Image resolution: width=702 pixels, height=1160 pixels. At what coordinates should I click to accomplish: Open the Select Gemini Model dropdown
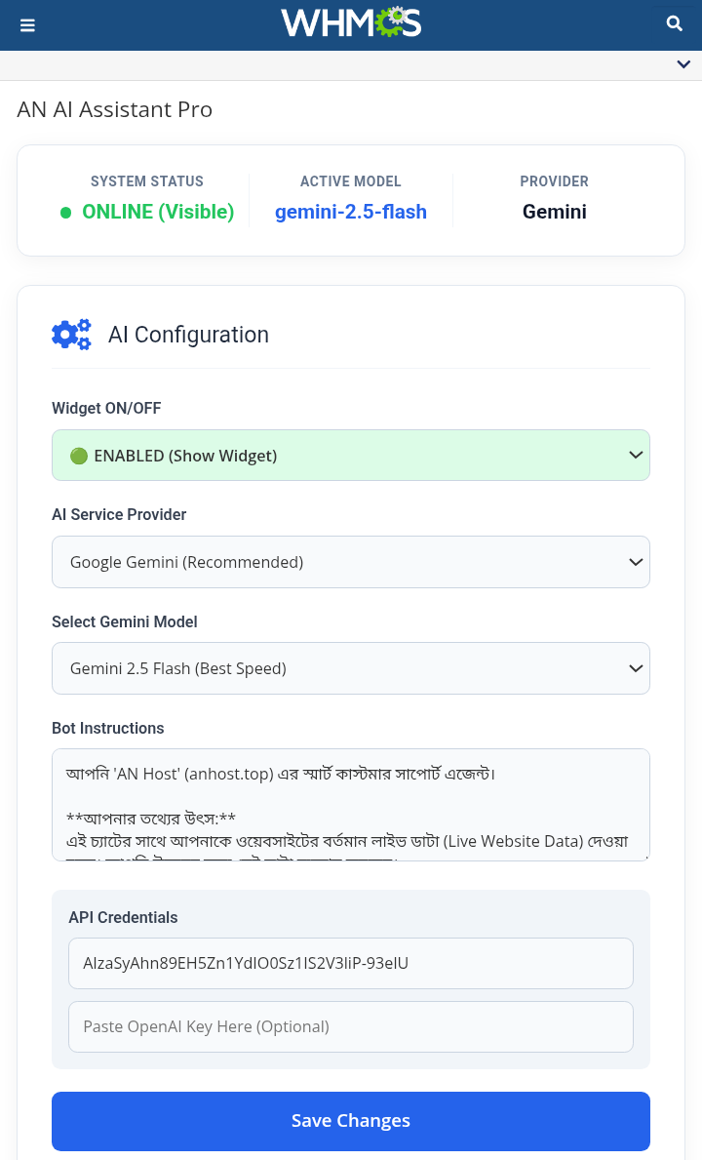[x=351, y=668]
